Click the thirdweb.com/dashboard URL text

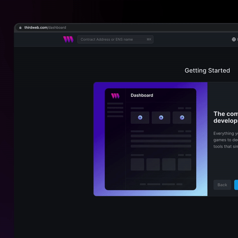(45, 27)
